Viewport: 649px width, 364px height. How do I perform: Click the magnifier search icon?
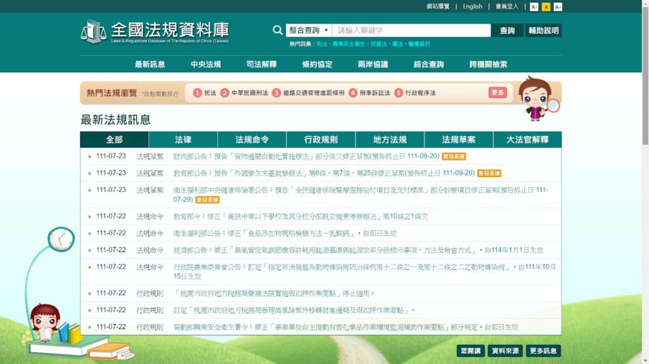[278, 30]
